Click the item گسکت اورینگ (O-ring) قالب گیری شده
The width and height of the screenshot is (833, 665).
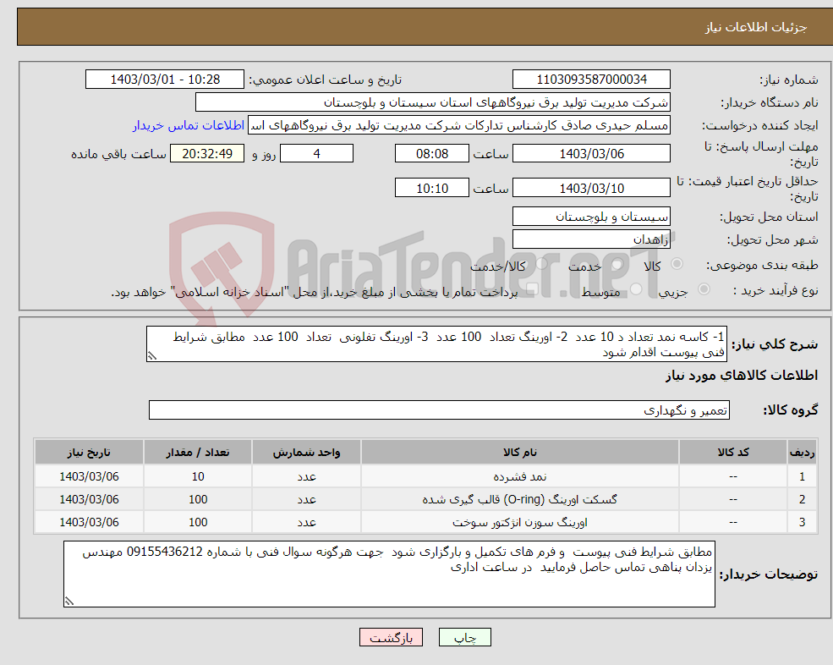click(x=520, y=500)
